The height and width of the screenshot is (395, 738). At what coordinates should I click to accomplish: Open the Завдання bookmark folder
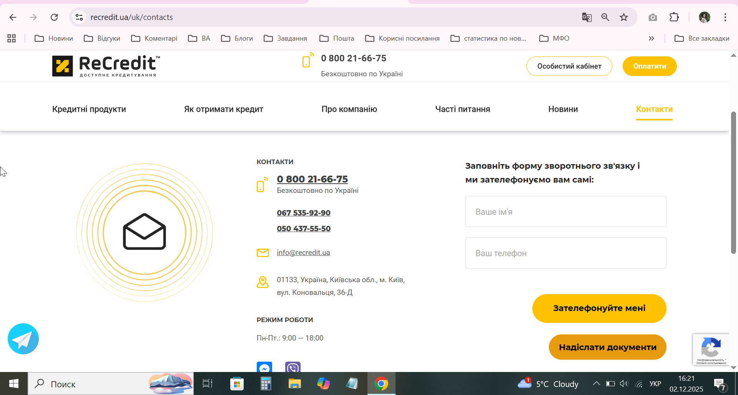click(x=285, y=38)
